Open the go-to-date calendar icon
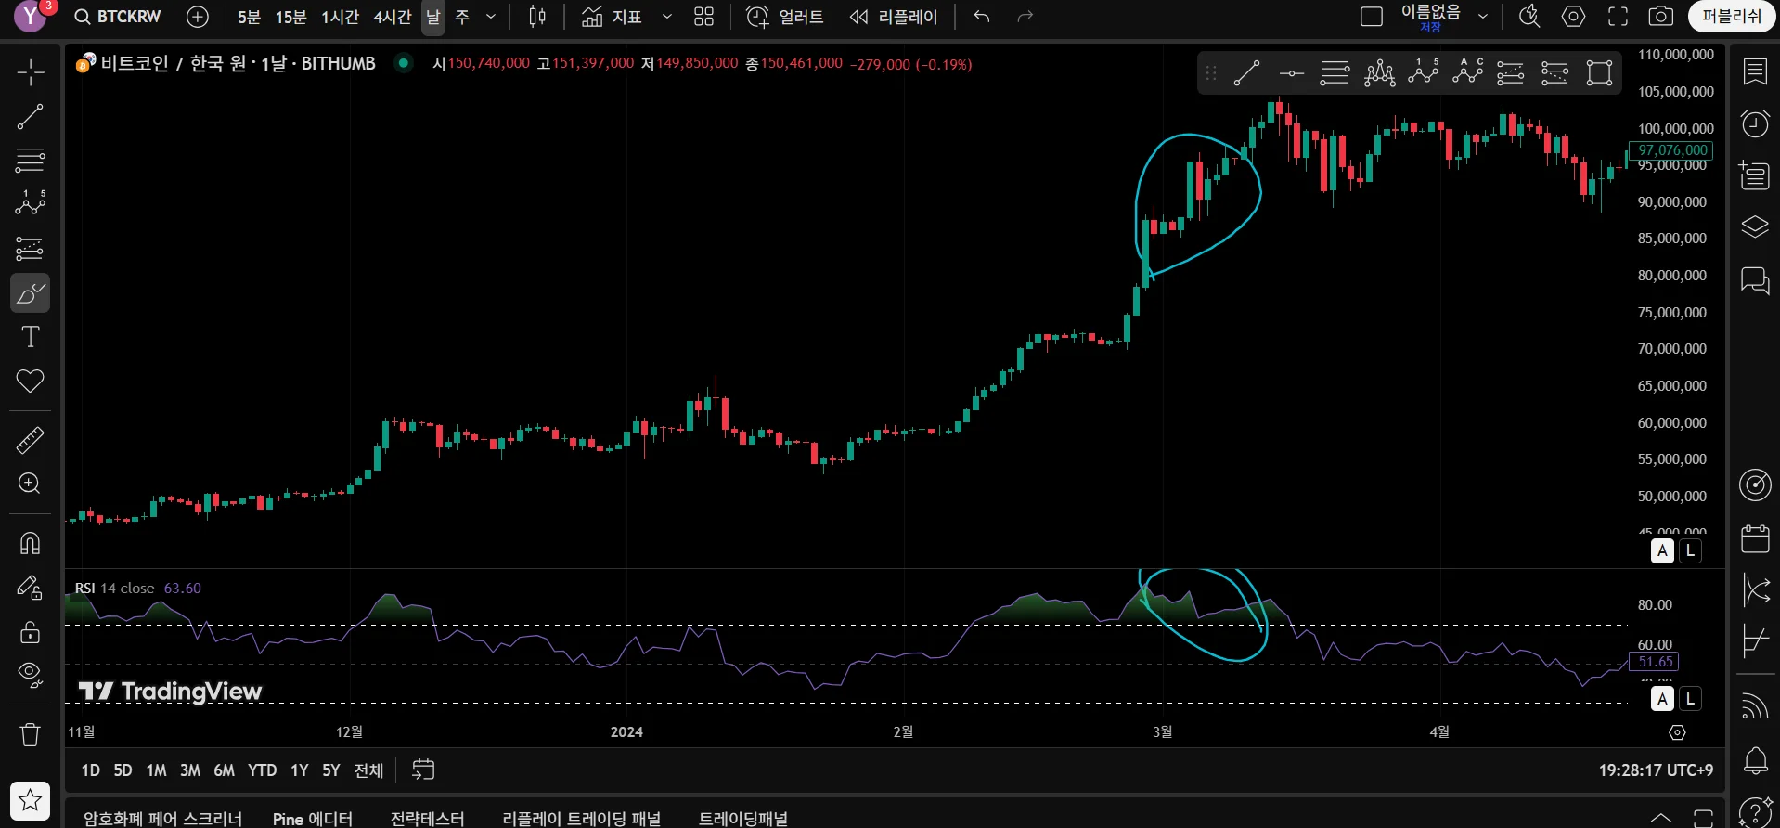 423,770
